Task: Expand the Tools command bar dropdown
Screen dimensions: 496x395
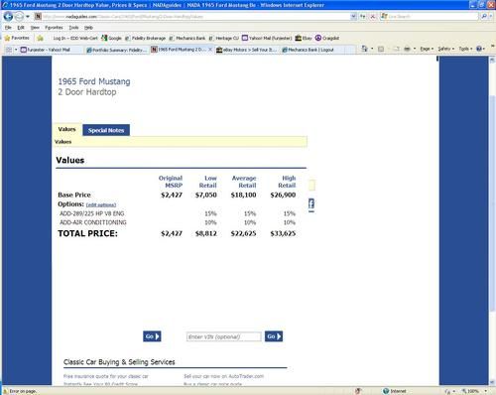Action: [465, 49]
